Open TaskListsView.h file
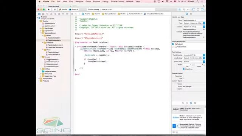242x136 pixels. pyautogui.click(x=54, y=52)
